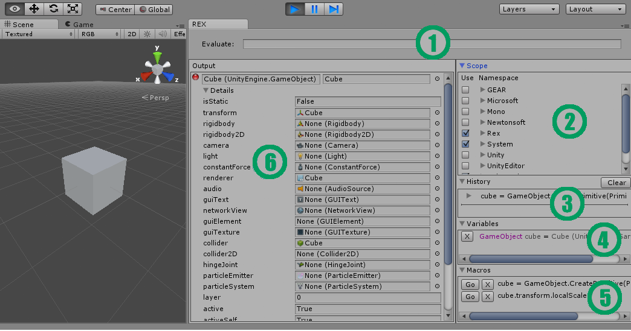This screenshot has height=331, width=631.
Task: Uncheck the System namespace checkbox
Action: (465, 144)
